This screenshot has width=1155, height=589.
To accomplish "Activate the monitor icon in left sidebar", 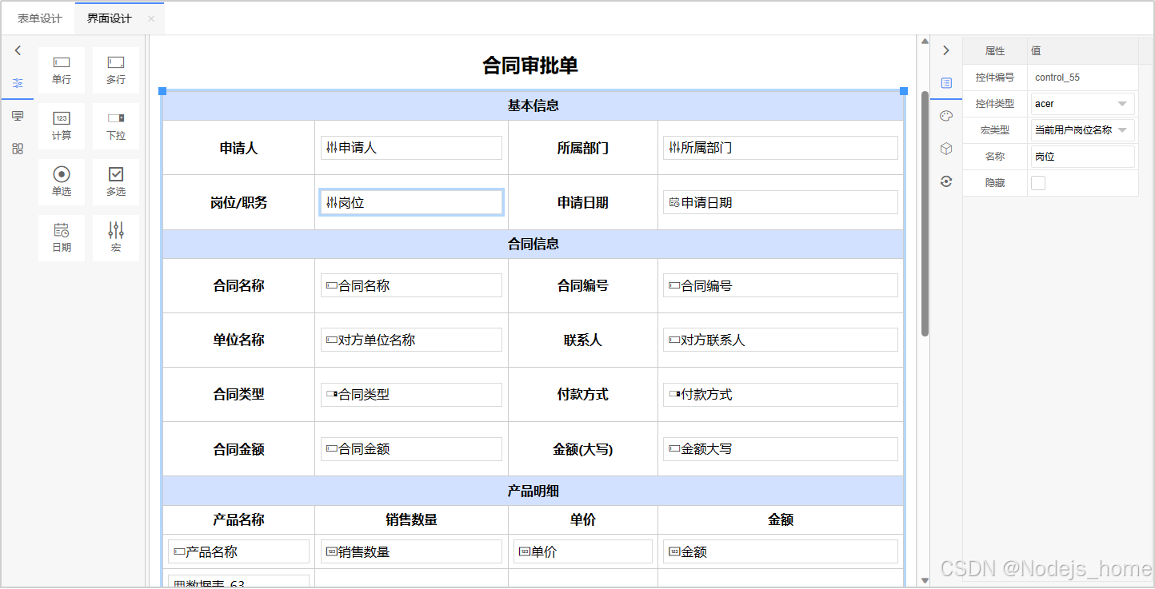I will coord(18,114).
